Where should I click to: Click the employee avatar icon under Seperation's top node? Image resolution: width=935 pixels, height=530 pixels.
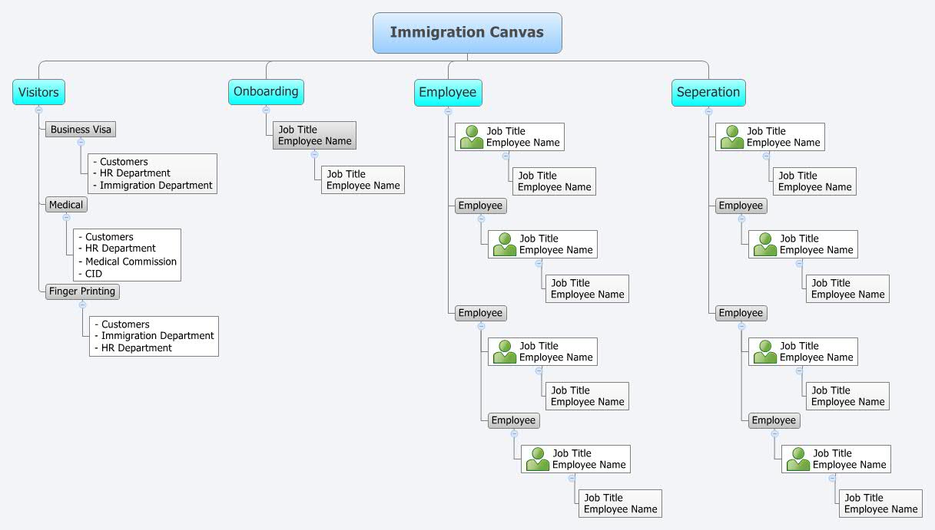(731, 136)
